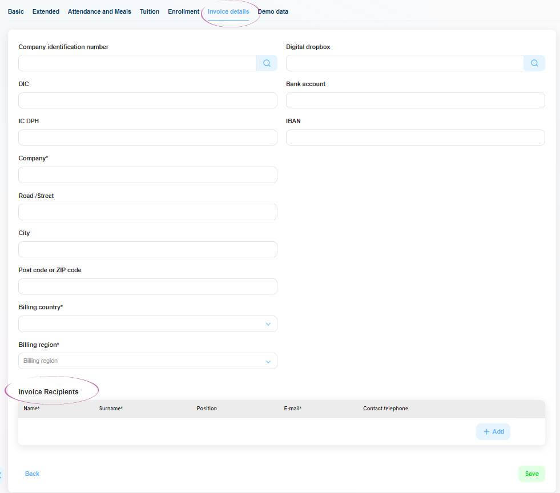Screen dimensions: 560x493
Task: Focus the DIC input field
Action: 147,100
